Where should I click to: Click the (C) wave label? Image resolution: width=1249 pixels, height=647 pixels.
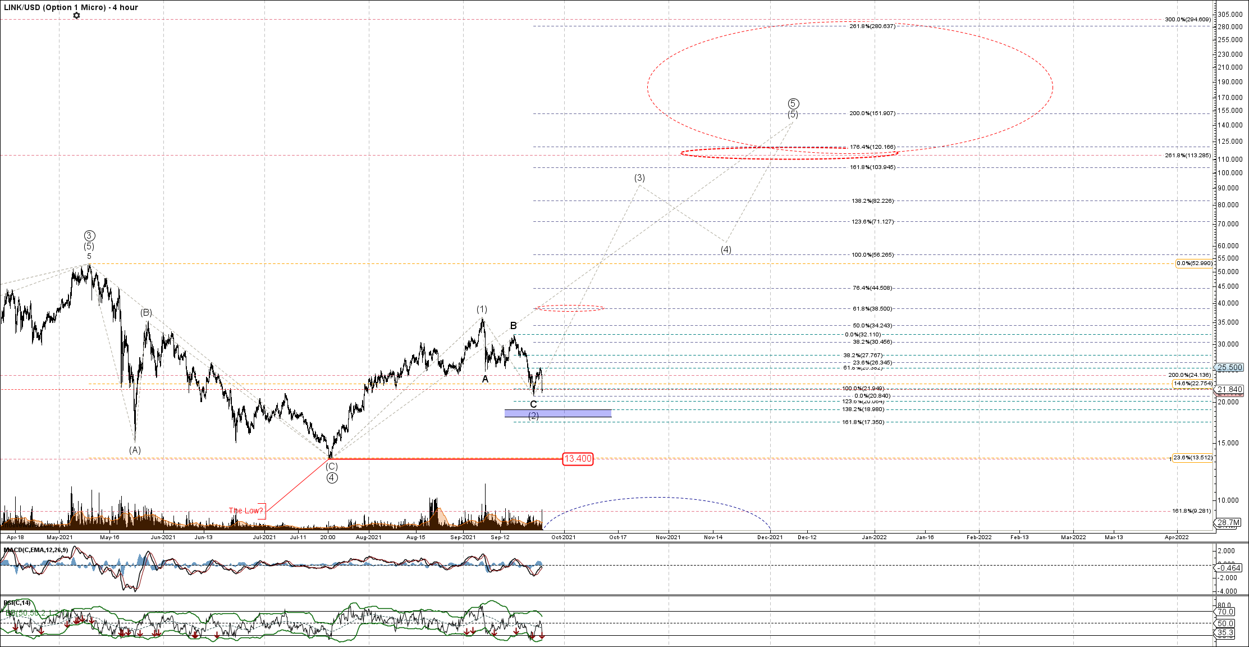(x=332, y=467)
